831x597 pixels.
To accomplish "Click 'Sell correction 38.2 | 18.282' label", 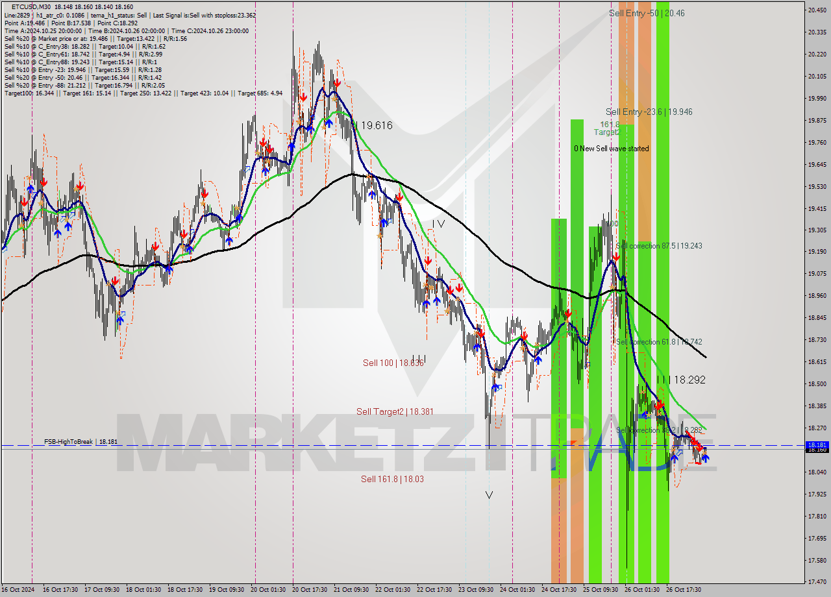I will [x=659, y=430].
